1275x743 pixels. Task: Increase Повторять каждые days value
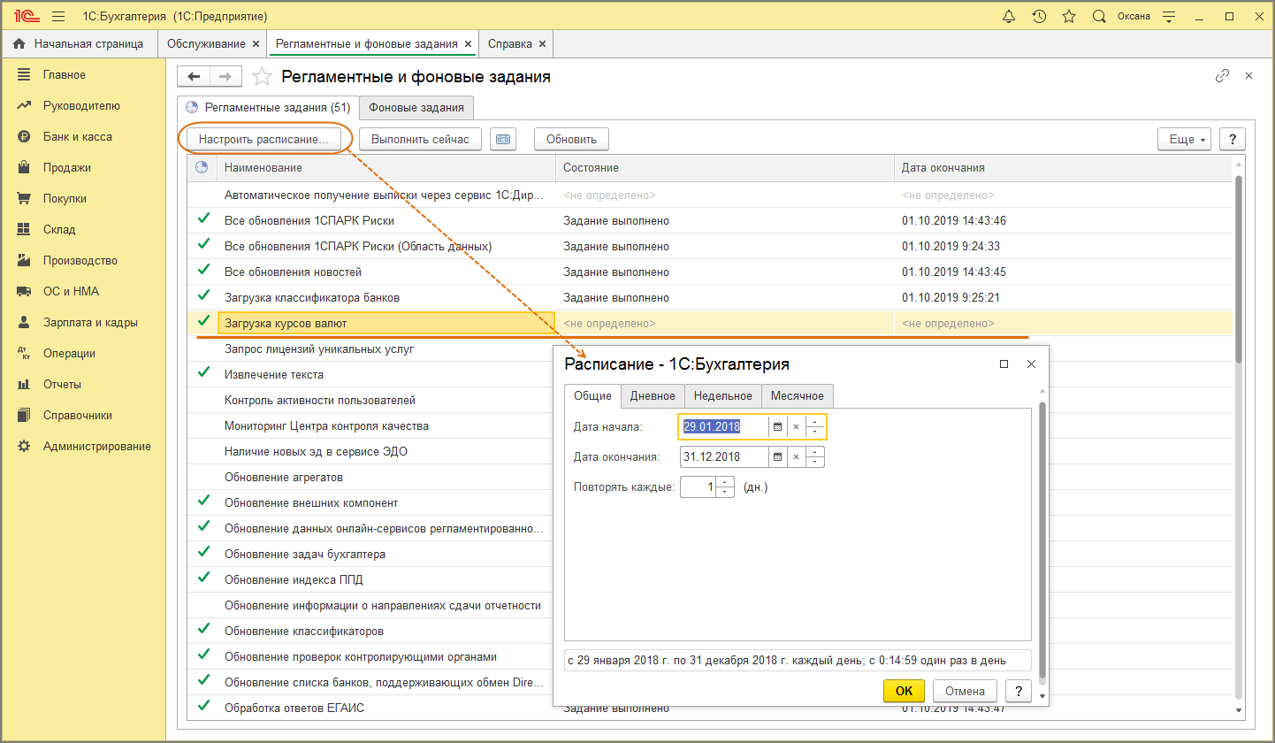coord(725,482)
